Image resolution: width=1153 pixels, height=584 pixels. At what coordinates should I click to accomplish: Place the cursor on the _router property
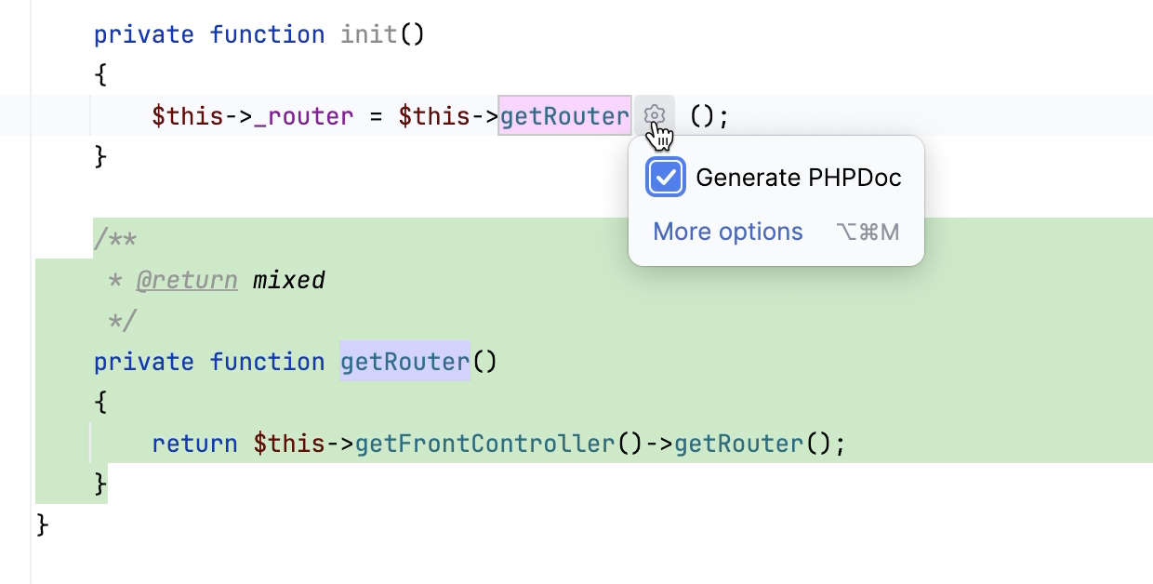coord(303,117)
